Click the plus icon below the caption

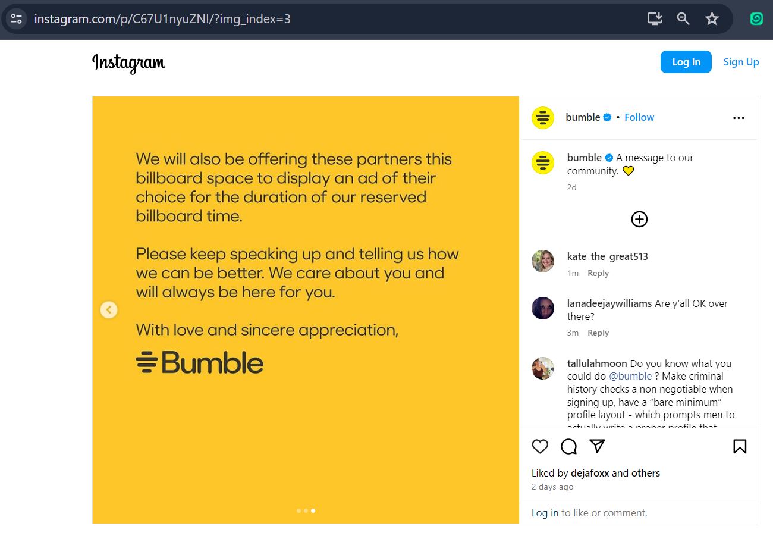(x=639, y=219)
